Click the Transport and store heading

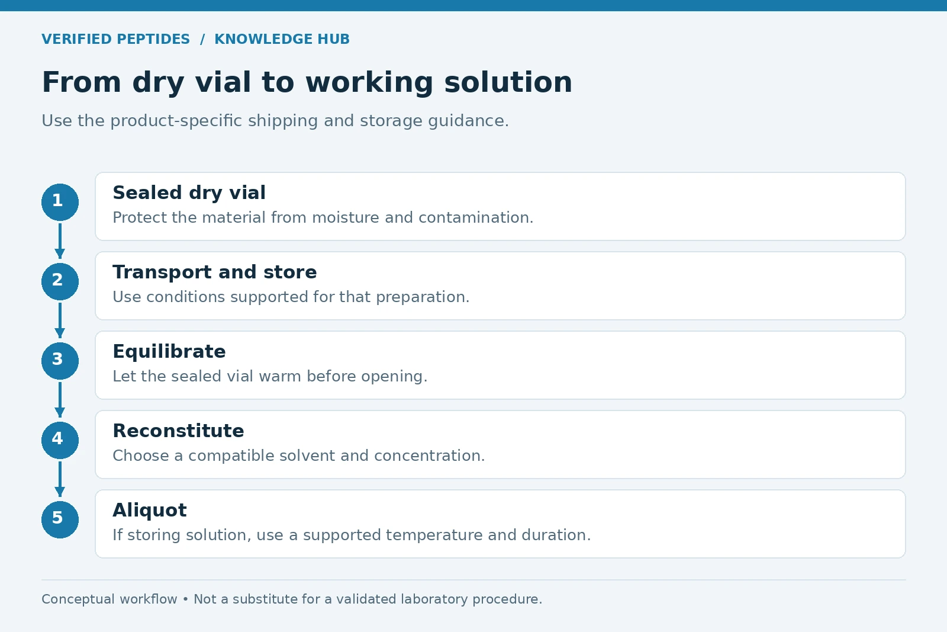tap(214, 272)
